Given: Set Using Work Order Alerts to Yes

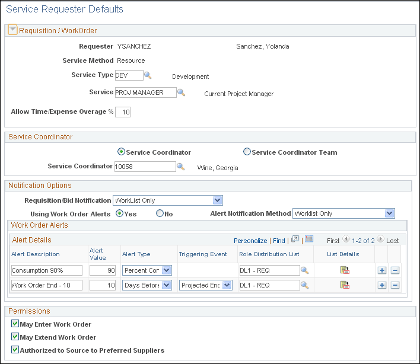Looking at the screenshot, I should point(119,213).
